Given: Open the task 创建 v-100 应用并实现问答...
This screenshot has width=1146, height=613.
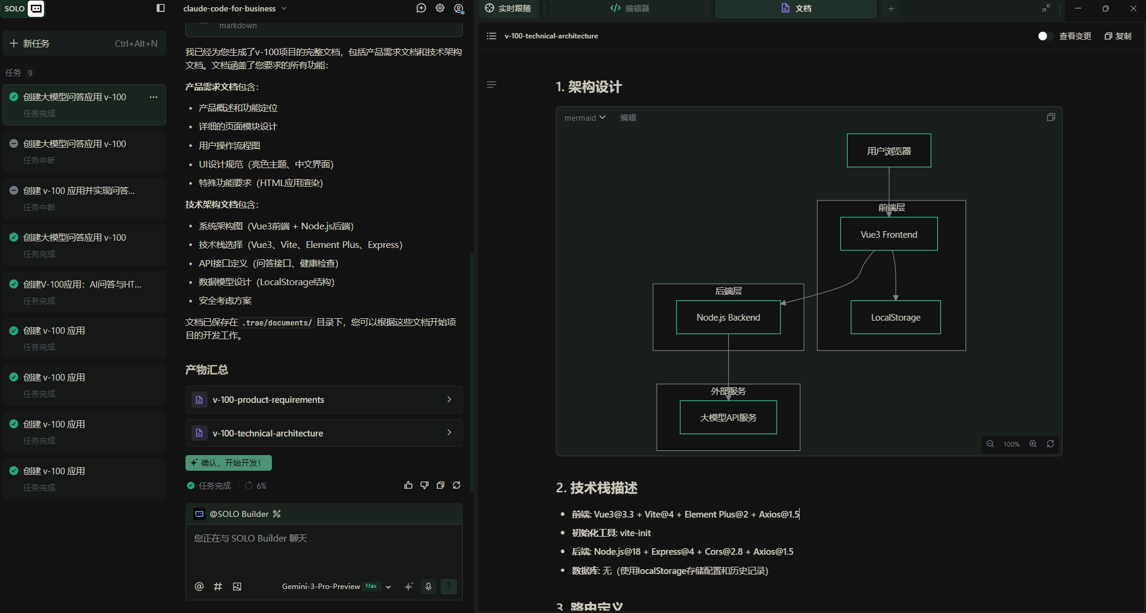Looking at the screenshot, I should [x=84, y=198].
